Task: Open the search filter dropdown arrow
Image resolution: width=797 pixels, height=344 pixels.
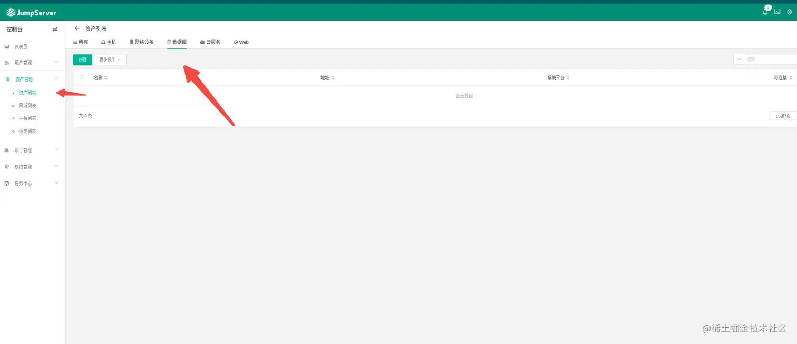Action: pyautogui.click(x=739, y=59)
